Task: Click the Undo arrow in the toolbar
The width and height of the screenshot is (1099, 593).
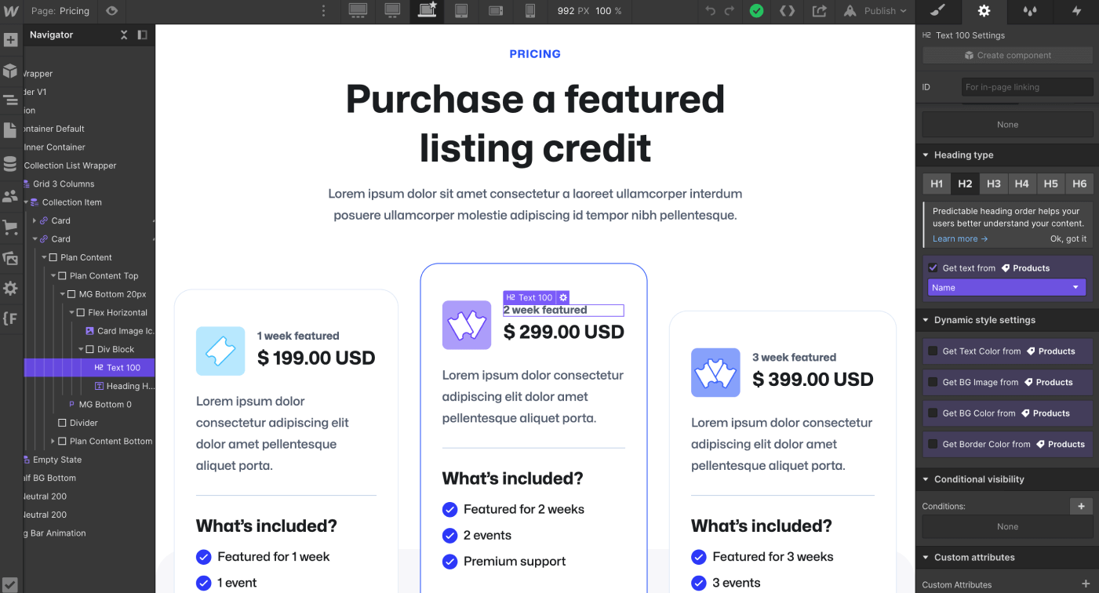Action: point(709,12)
